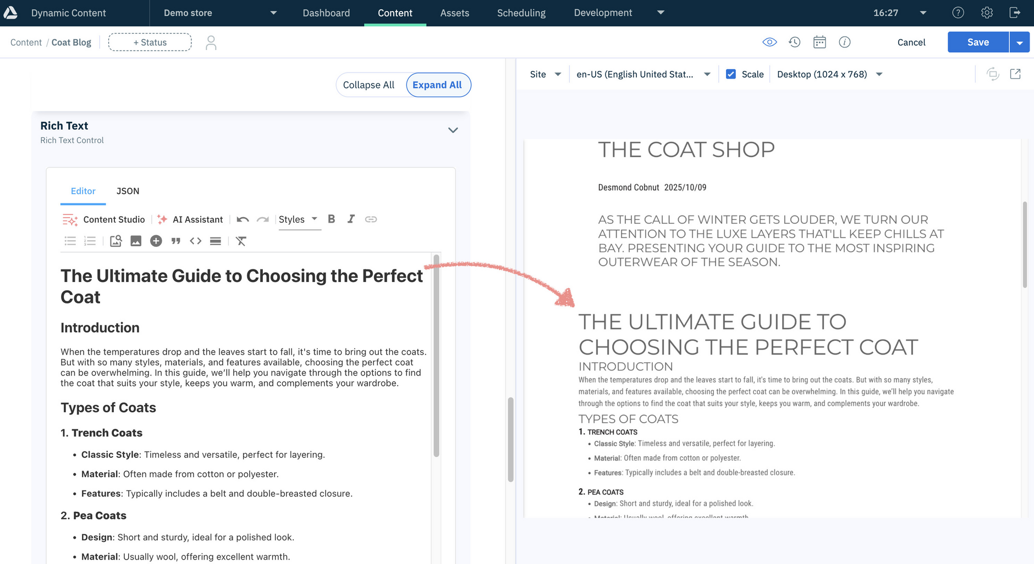This screenshot has height=564, width=1034.
Task: Clear text formatting
Action: (241, 241)
